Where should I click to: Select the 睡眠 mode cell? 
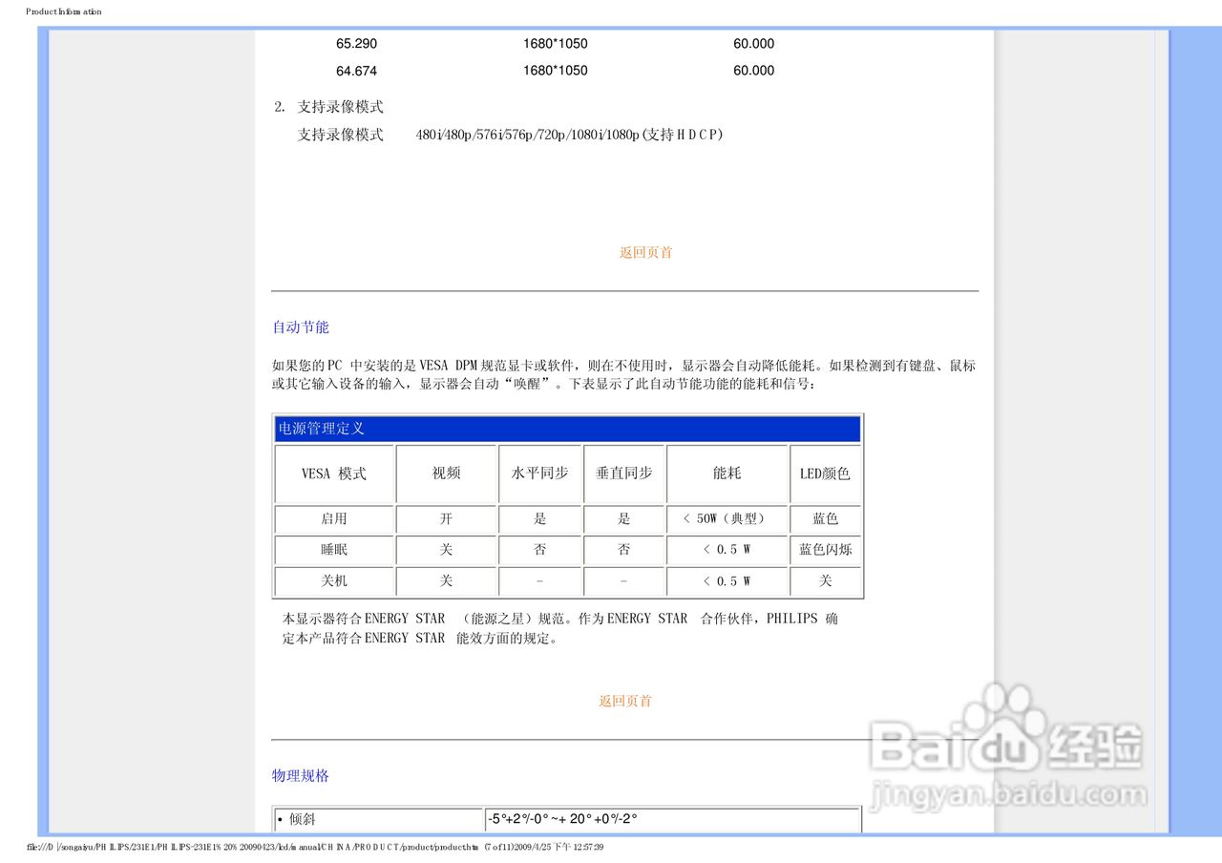334,550
